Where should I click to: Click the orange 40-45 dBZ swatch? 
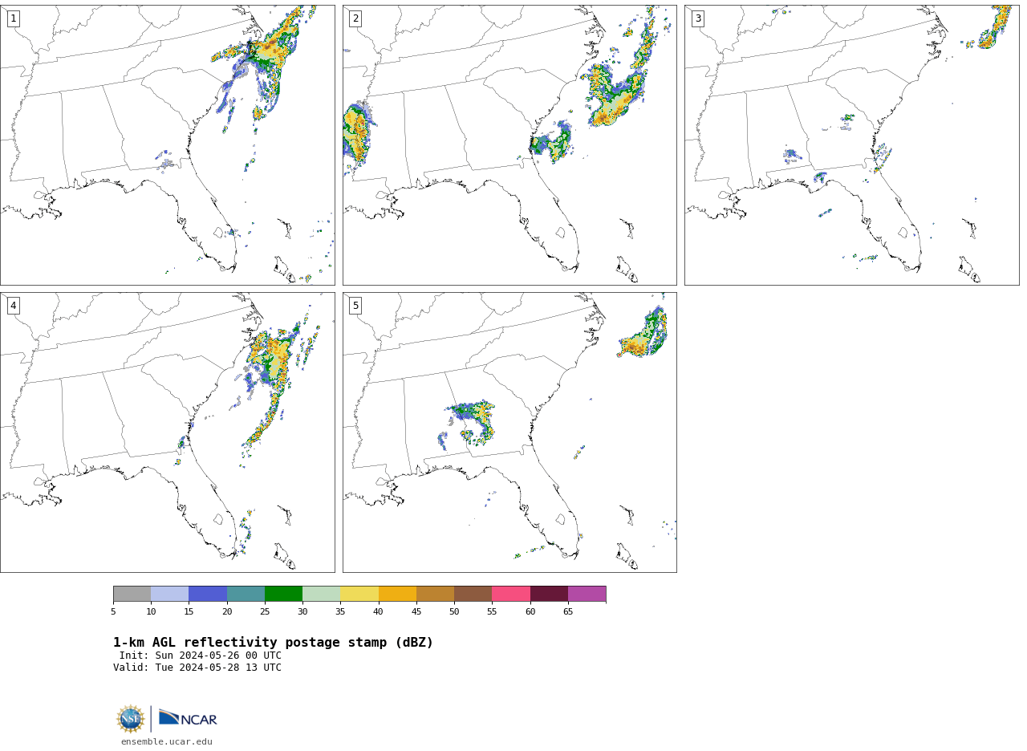pyautogui.click(x=397, y=594)
